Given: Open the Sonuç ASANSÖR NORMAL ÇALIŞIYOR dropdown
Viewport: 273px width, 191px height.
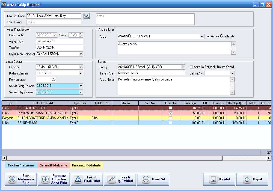Looking at the screenshot, I should (x=183, y=67).
